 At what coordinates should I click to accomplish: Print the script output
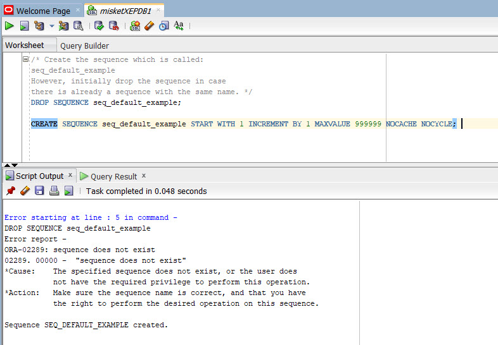click(54, 190)
